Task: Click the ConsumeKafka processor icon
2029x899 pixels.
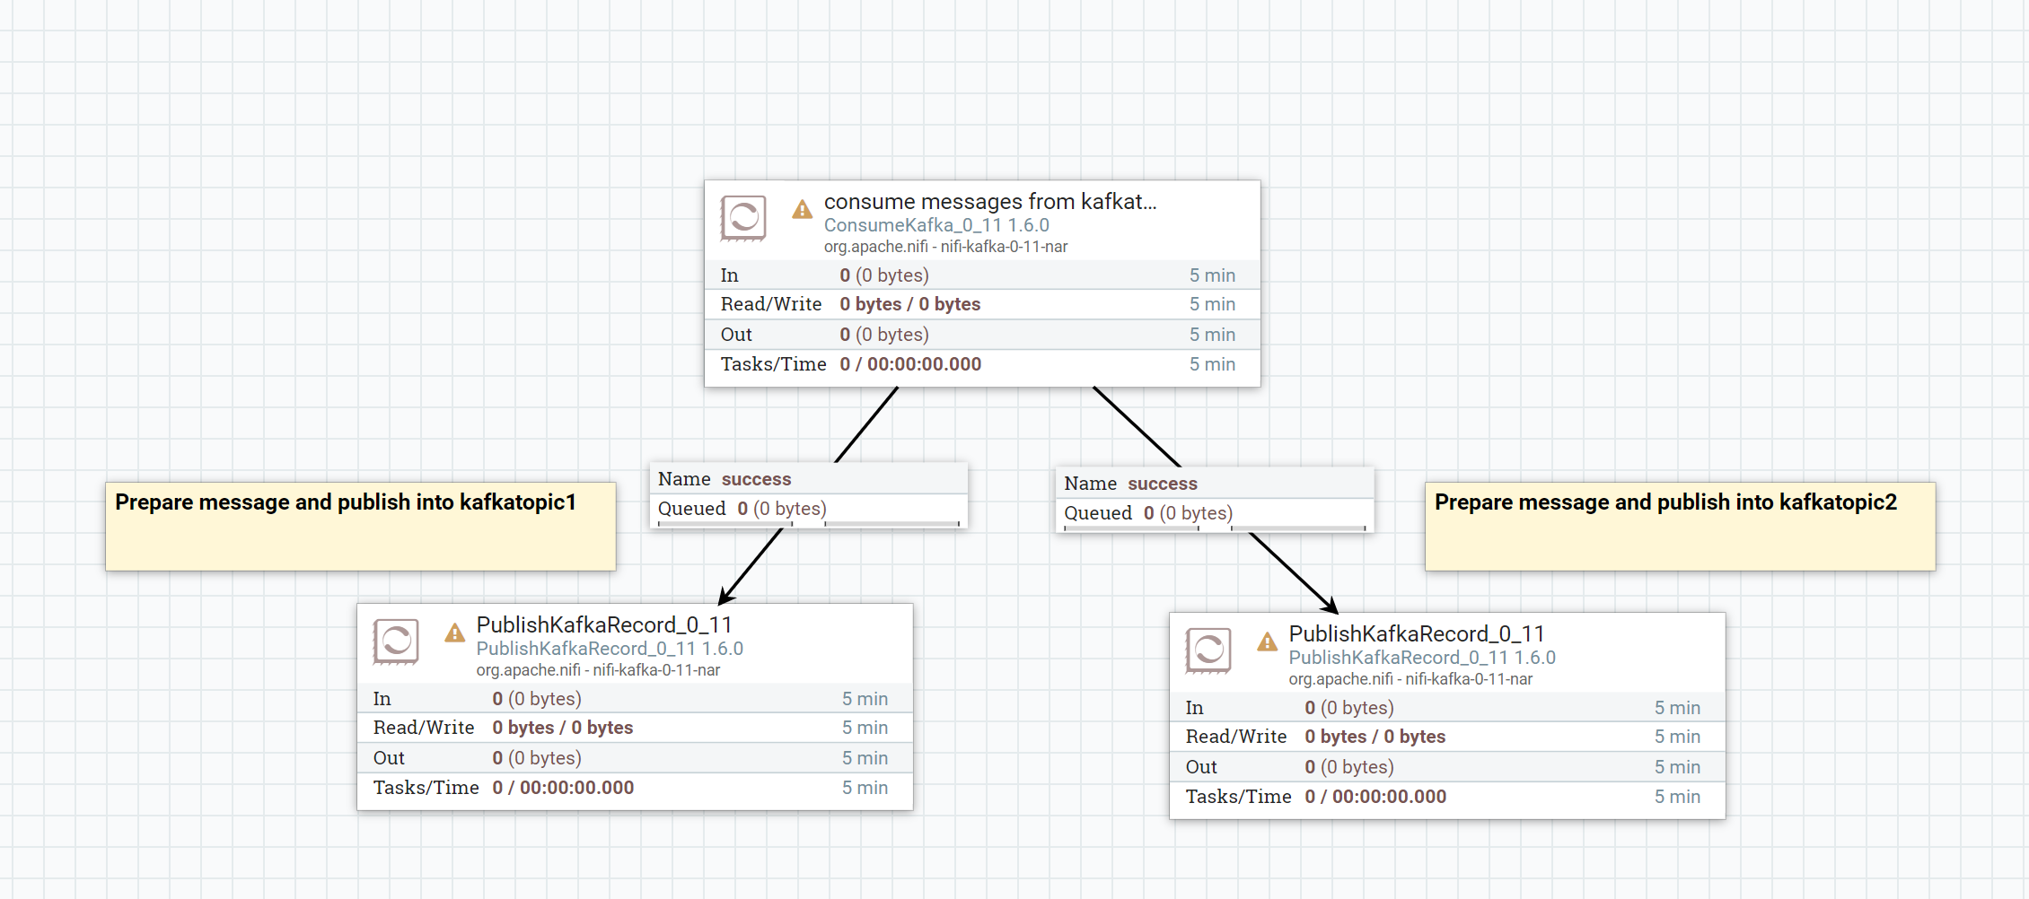Action: pos(742,218)
